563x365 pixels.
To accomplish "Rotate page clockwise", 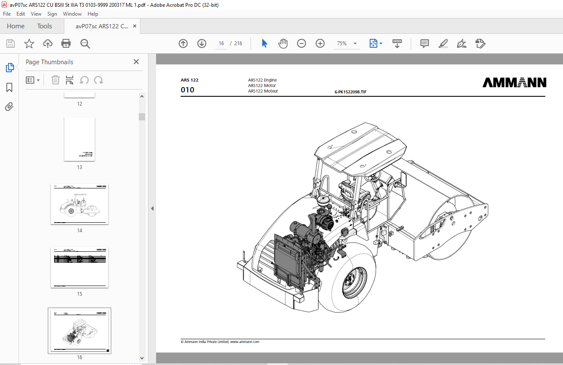I will tap(99, 80).
